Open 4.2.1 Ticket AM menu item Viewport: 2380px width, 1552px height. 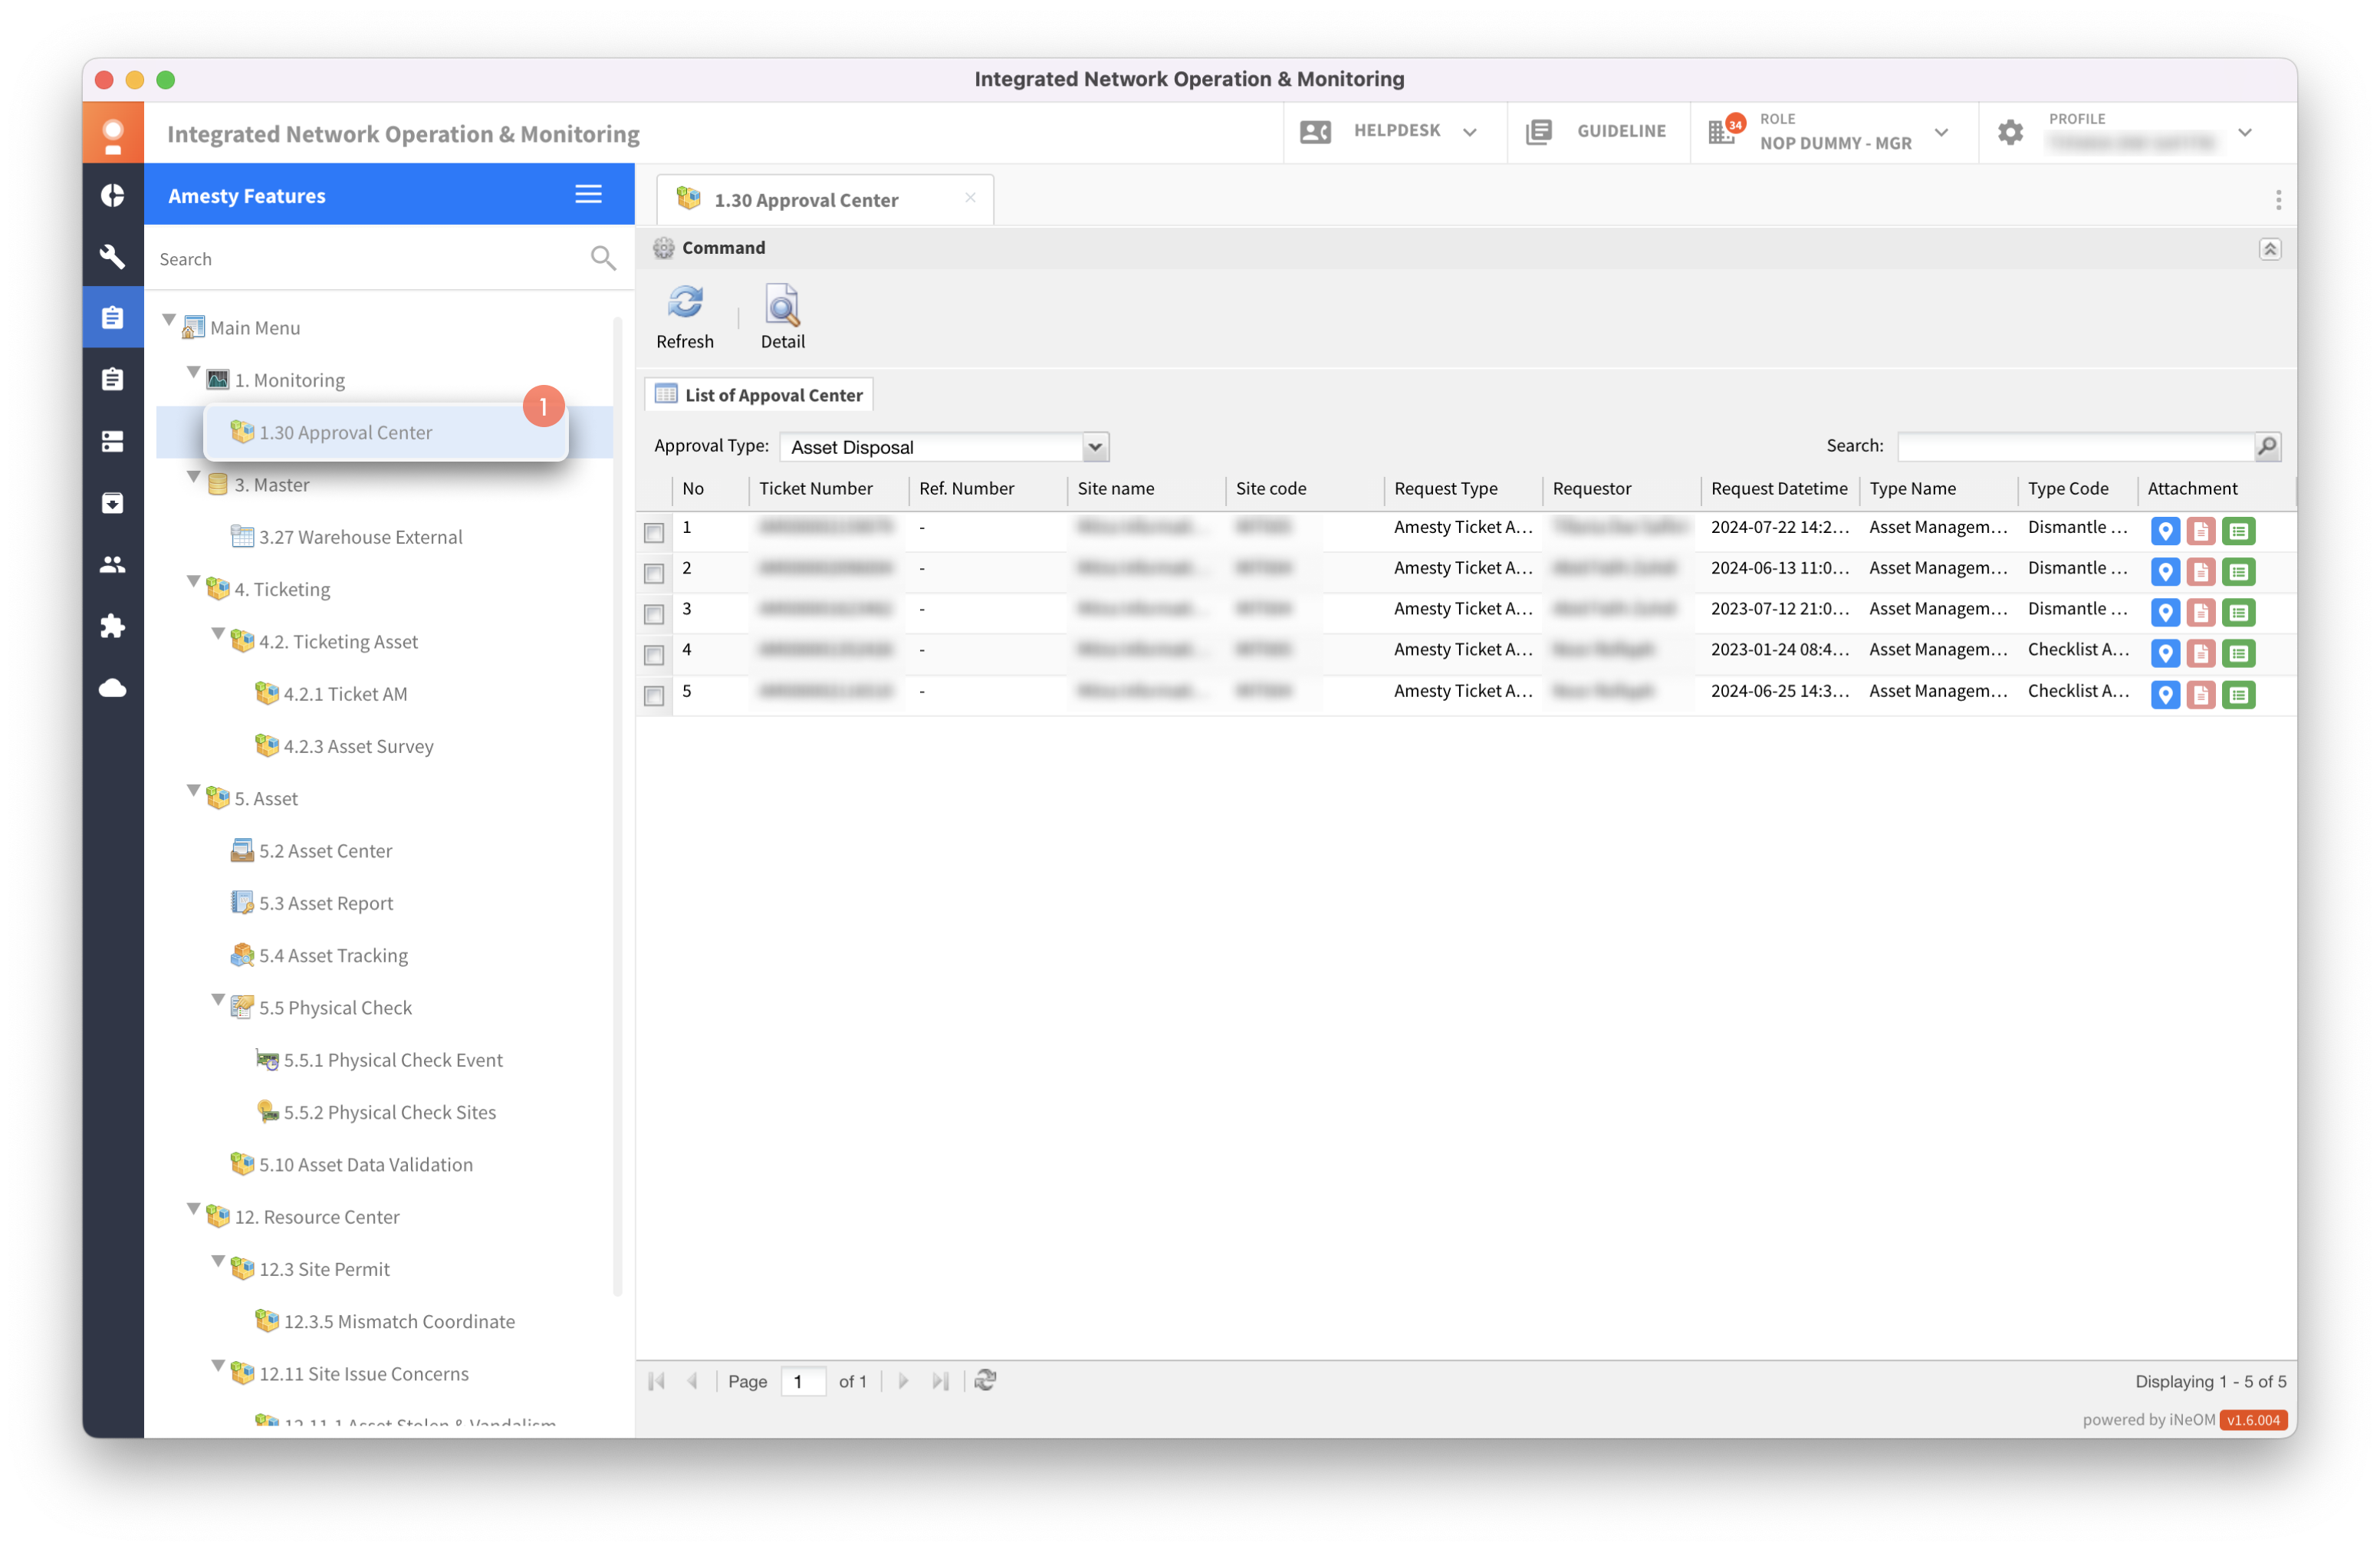345,694
